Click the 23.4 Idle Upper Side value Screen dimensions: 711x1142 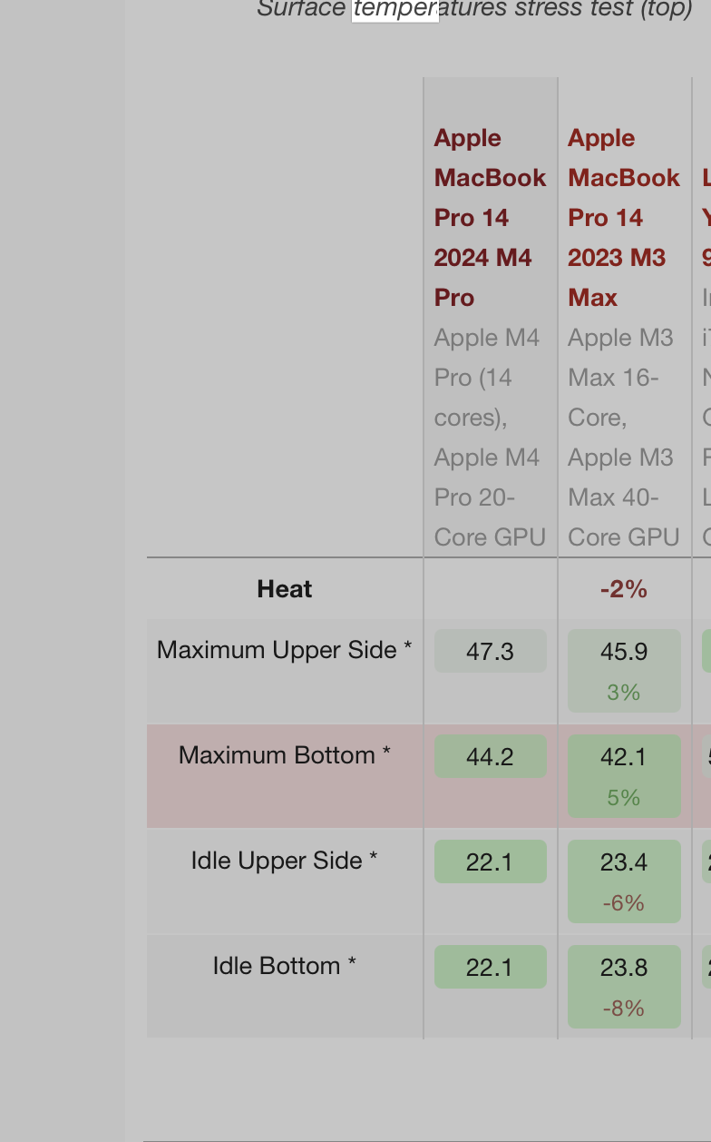pos(624,862)
